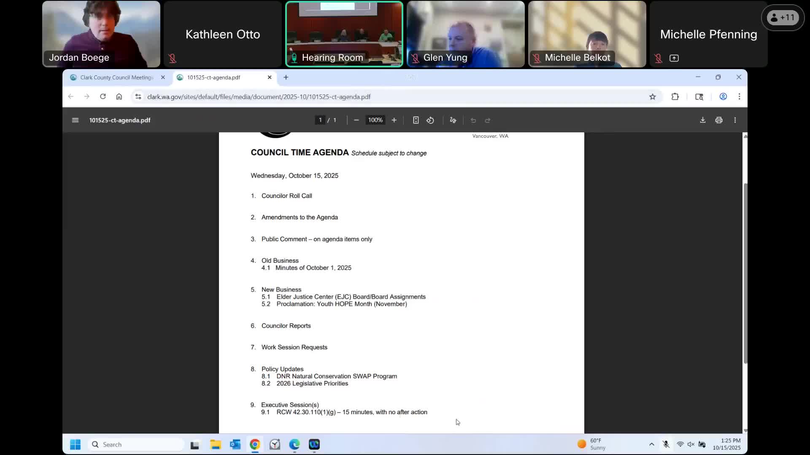The height and width of the screenshot is (455, 810).
Task: Click the PDF download icon
Action: click(x=702, y=120)
